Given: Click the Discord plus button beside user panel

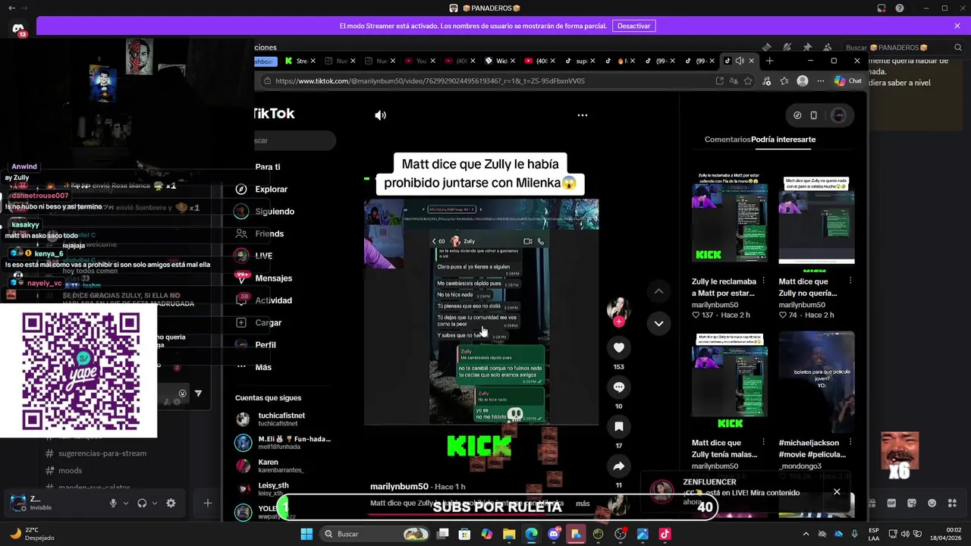Looking at the screenshot, I should [207, 503].
